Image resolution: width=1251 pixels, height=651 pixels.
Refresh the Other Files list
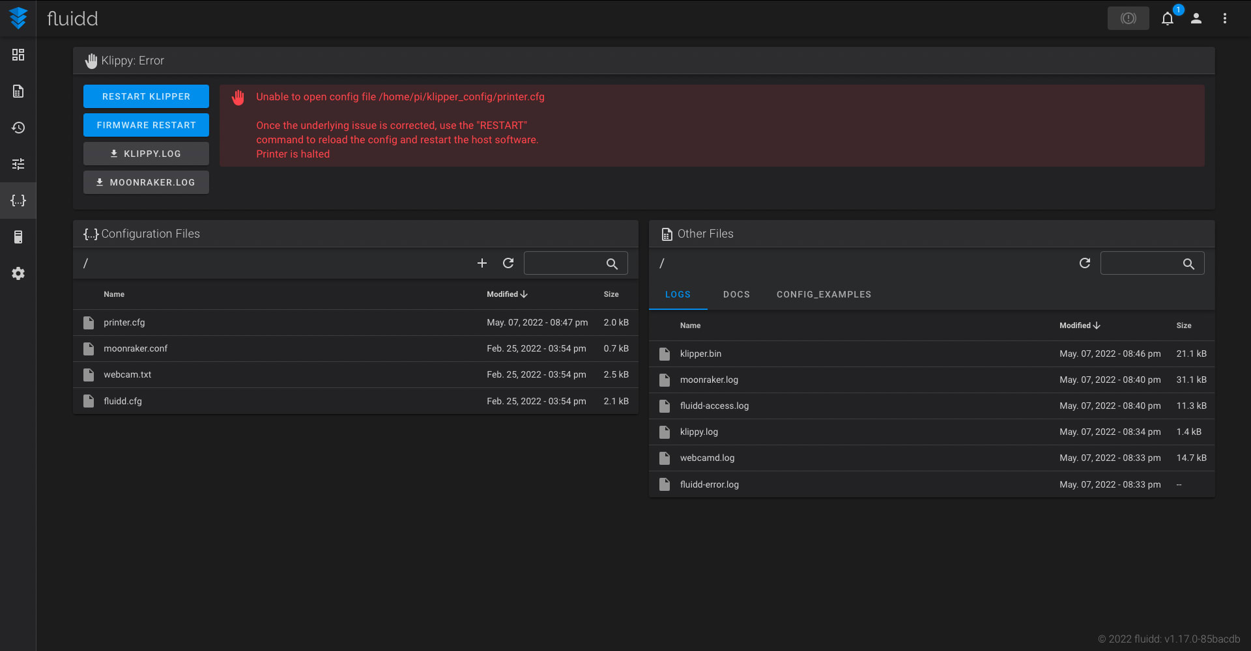pos(1085,263)
